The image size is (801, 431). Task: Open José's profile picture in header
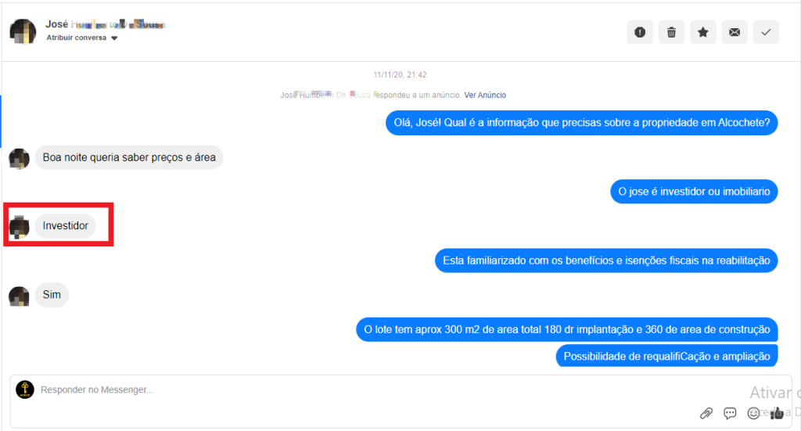coord(23,31)
